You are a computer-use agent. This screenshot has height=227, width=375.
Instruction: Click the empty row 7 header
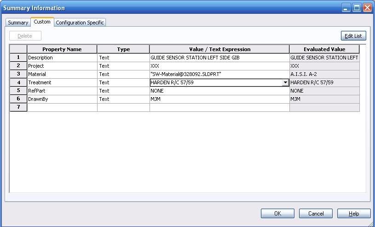tap(18, 107)
